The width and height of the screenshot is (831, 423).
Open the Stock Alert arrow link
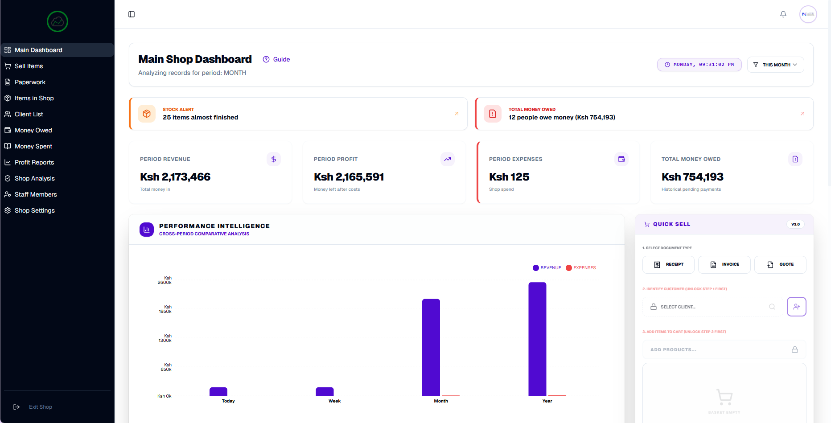pos(457,114)
